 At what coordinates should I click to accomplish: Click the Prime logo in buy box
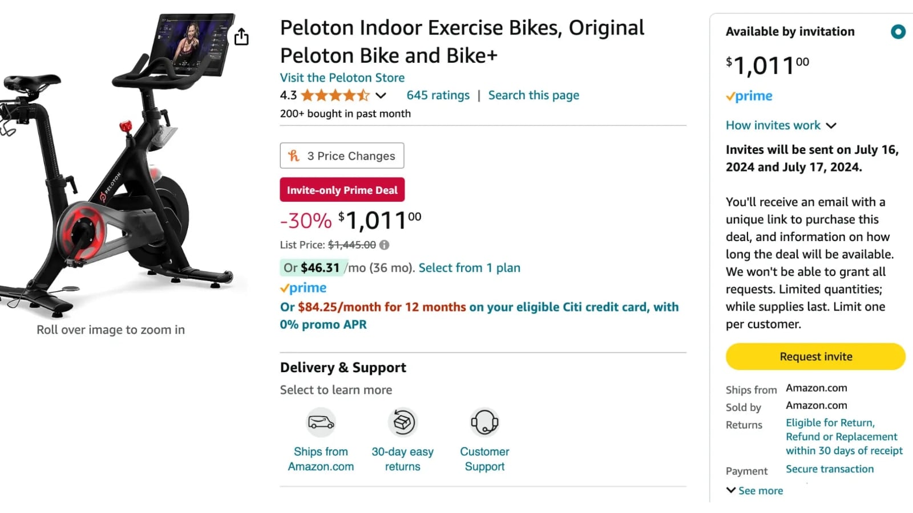(749, 96)
